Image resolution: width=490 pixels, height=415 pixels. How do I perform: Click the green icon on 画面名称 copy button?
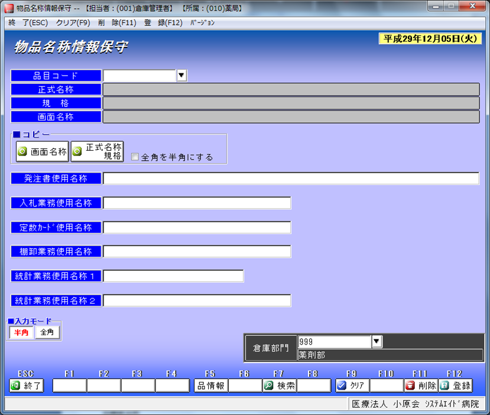22,151
